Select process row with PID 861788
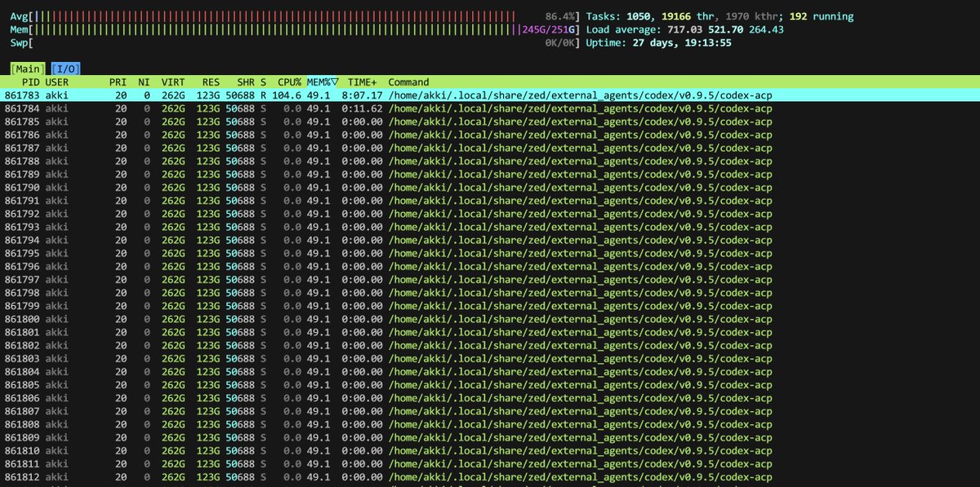Image resolution: width=980 pixels, height=487 pixels. [490, 161]
